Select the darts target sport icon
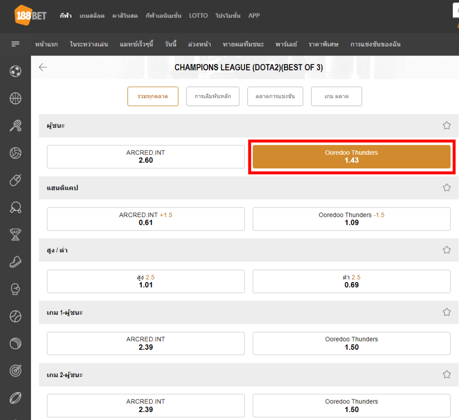The width and height of the screenshot is (459, 420). click(15, 371)
